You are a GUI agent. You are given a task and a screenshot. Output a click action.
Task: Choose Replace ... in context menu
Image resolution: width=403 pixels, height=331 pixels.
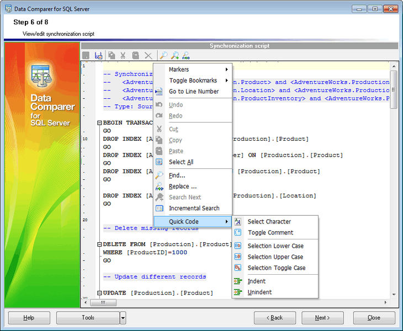[x=193, y=186]
